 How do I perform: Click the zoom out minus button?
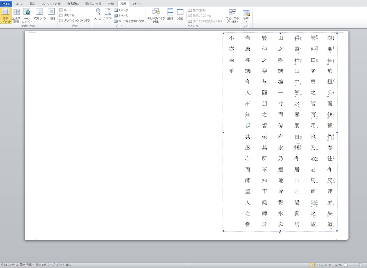click(346, 265)
